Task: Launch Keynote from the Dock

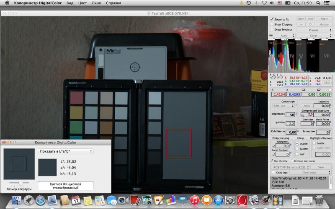Action: (183, 201)
